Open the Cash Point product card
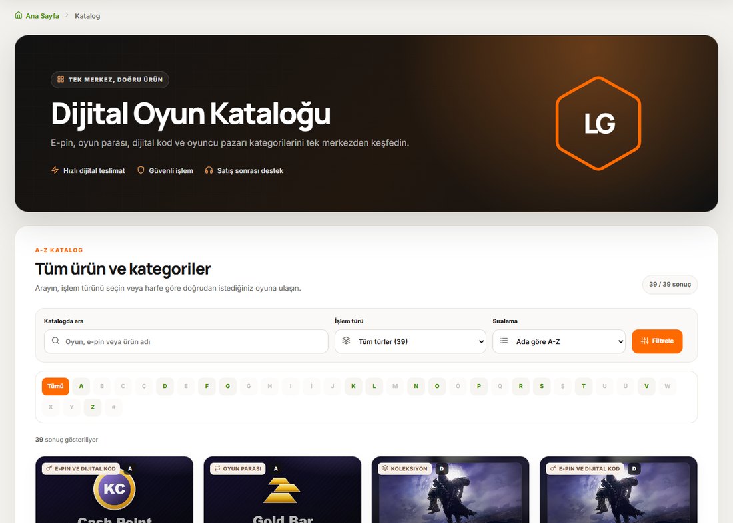This screenshot has height=523, width=733. click(115, 490)
